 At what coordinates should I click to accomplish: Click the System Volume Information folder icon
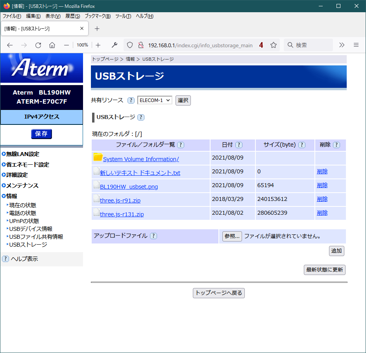(x=98, y=157)
